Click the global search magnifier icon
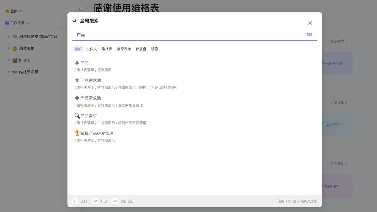 [x=75, y=21]
